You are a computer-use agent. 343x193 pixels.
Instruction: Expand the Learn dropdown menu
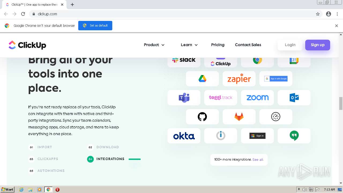(189, 45)
